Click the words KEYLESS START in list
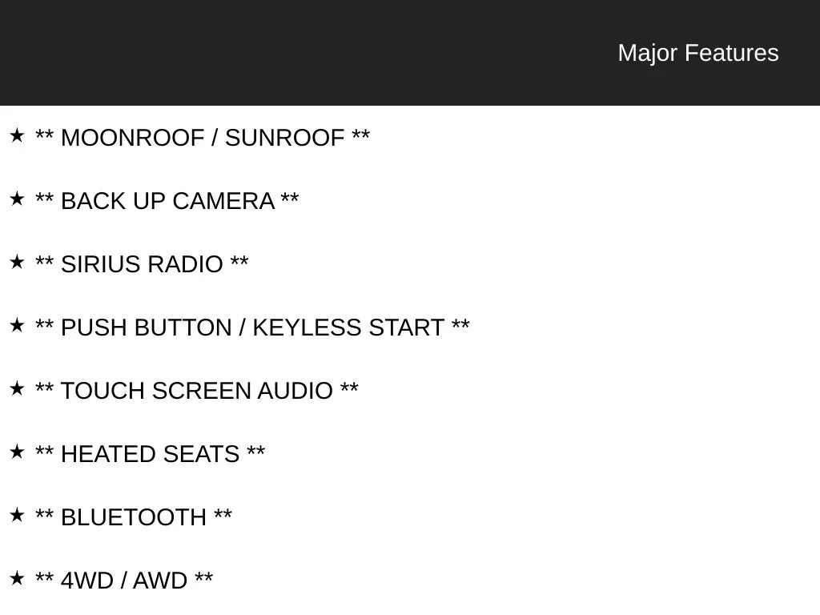The width and height of the screenshot is (820, 615). tap(348, 328)
